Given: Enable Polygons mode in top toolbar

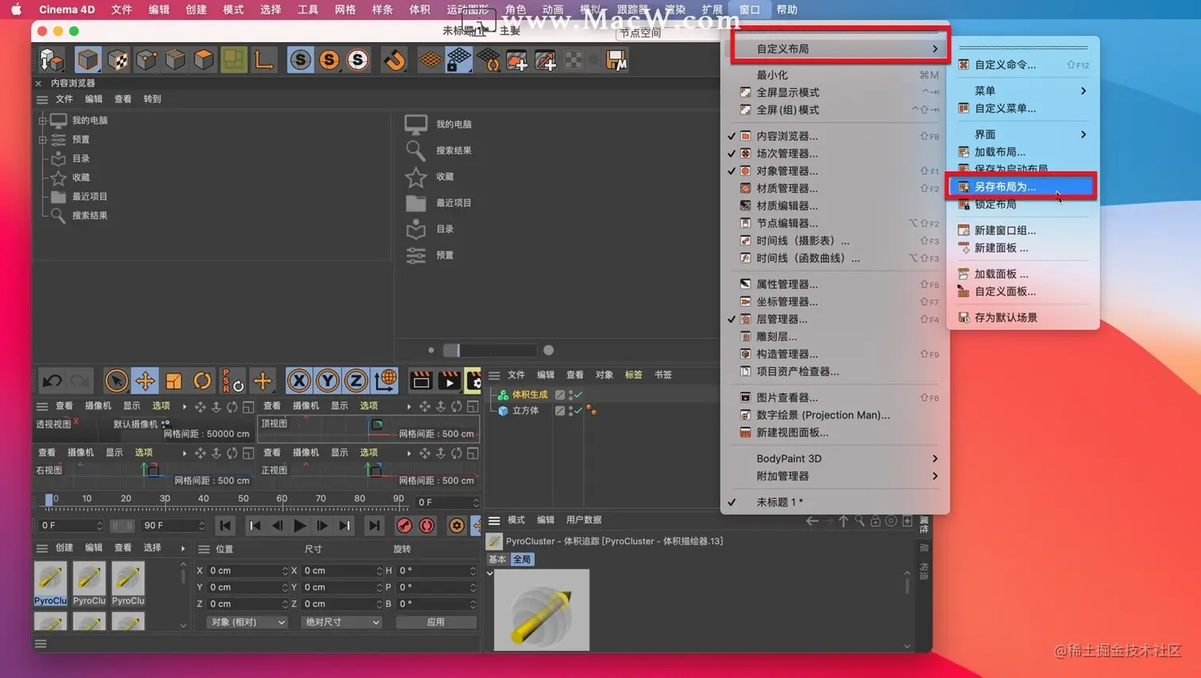Looking at the screenshot, I should (x=204, y=60).
